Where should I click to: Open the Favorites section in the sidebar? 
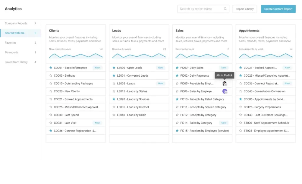(11, 42)
